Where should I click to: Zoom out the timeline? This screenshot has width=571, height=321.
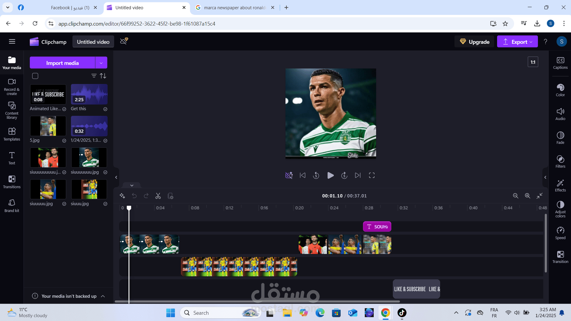[x=516, y=196]
